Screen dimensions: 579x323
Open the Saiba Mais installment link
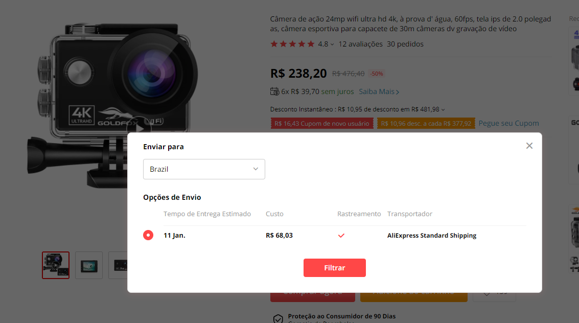pyautogui.click(x=379, y=91)
